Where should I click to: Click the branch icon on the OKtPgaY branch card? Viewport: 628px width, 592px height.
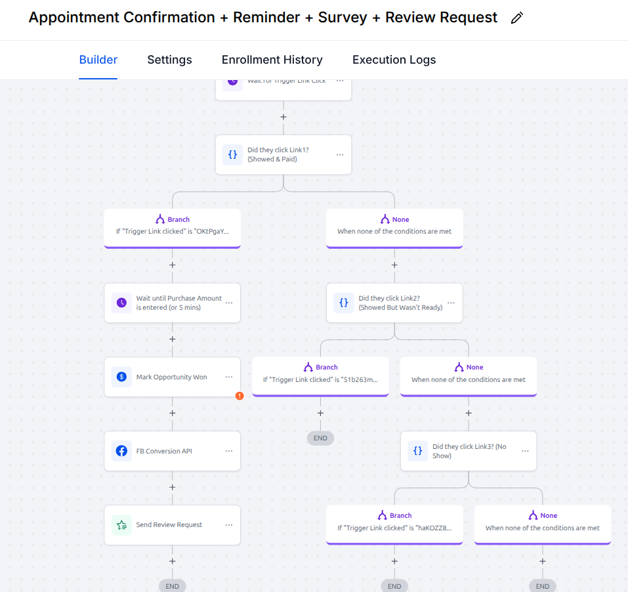point(160,219)
